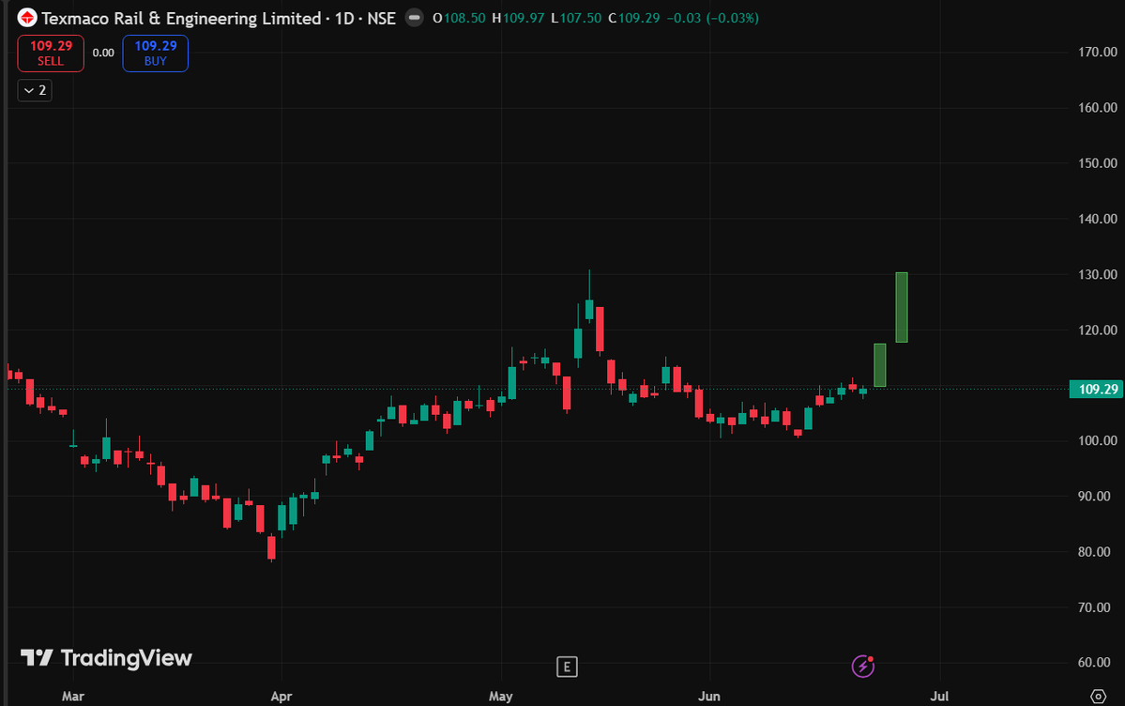Click the 109.29 BUY button
This screenshot has height=706, width=1125.
coord(155,54)
